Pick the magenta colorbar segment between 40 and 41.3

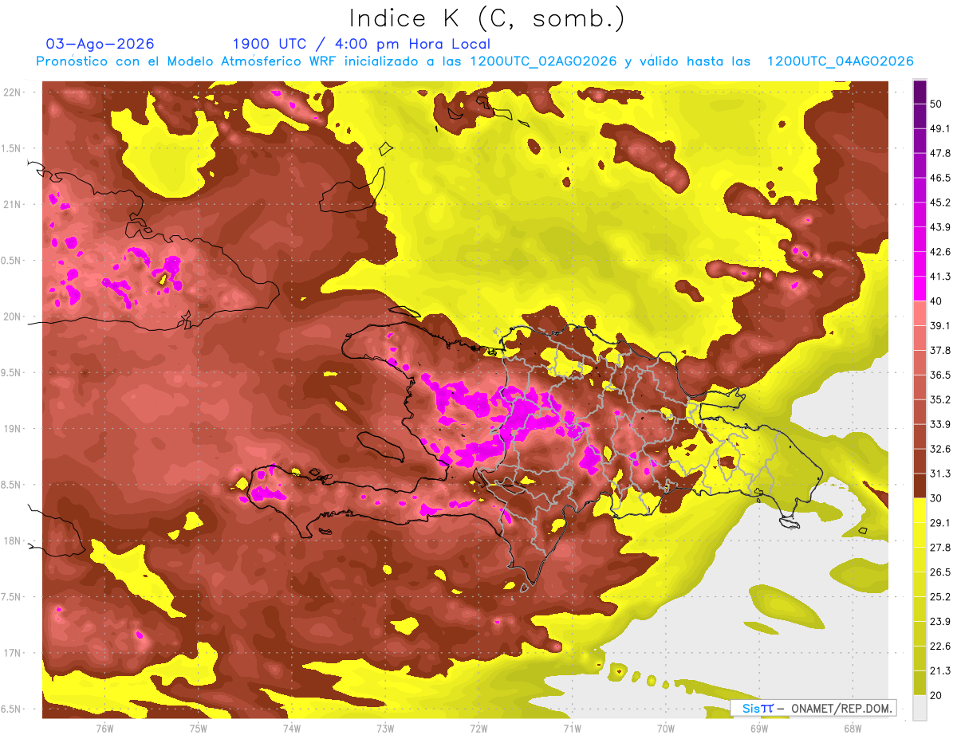[920, 288]
